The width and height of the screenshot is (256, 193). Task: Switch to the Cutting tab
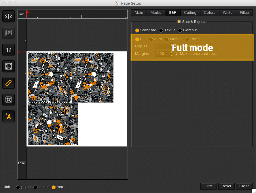[190, 13]
